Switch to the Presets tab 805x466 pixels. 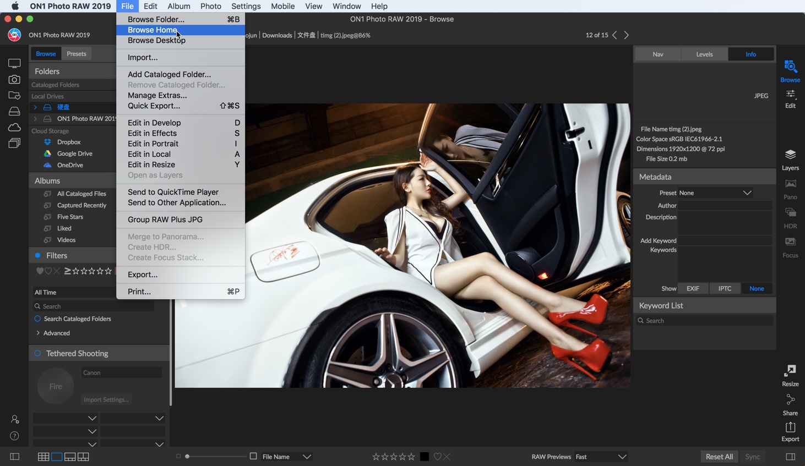(77, 54)
